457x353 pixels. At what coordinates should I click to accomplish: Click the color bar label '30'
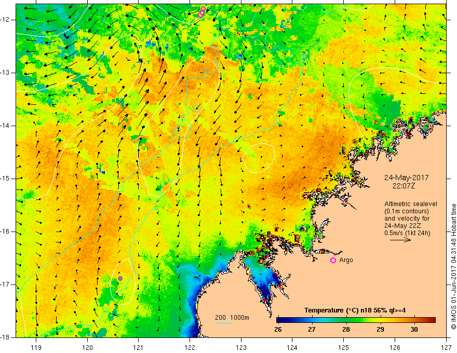click(x=414, y=330)
